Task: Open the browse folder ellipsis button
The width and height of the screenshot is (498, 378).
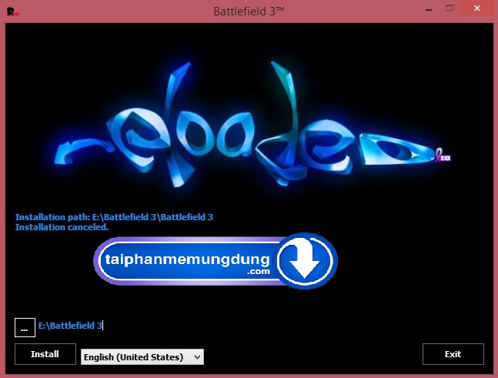Action: pos(25,327)
